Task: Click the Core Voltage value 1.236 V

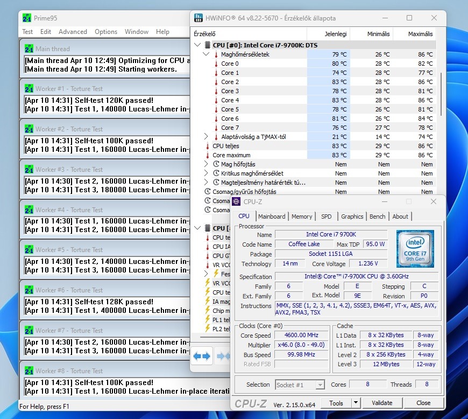Action: [368, 263]
